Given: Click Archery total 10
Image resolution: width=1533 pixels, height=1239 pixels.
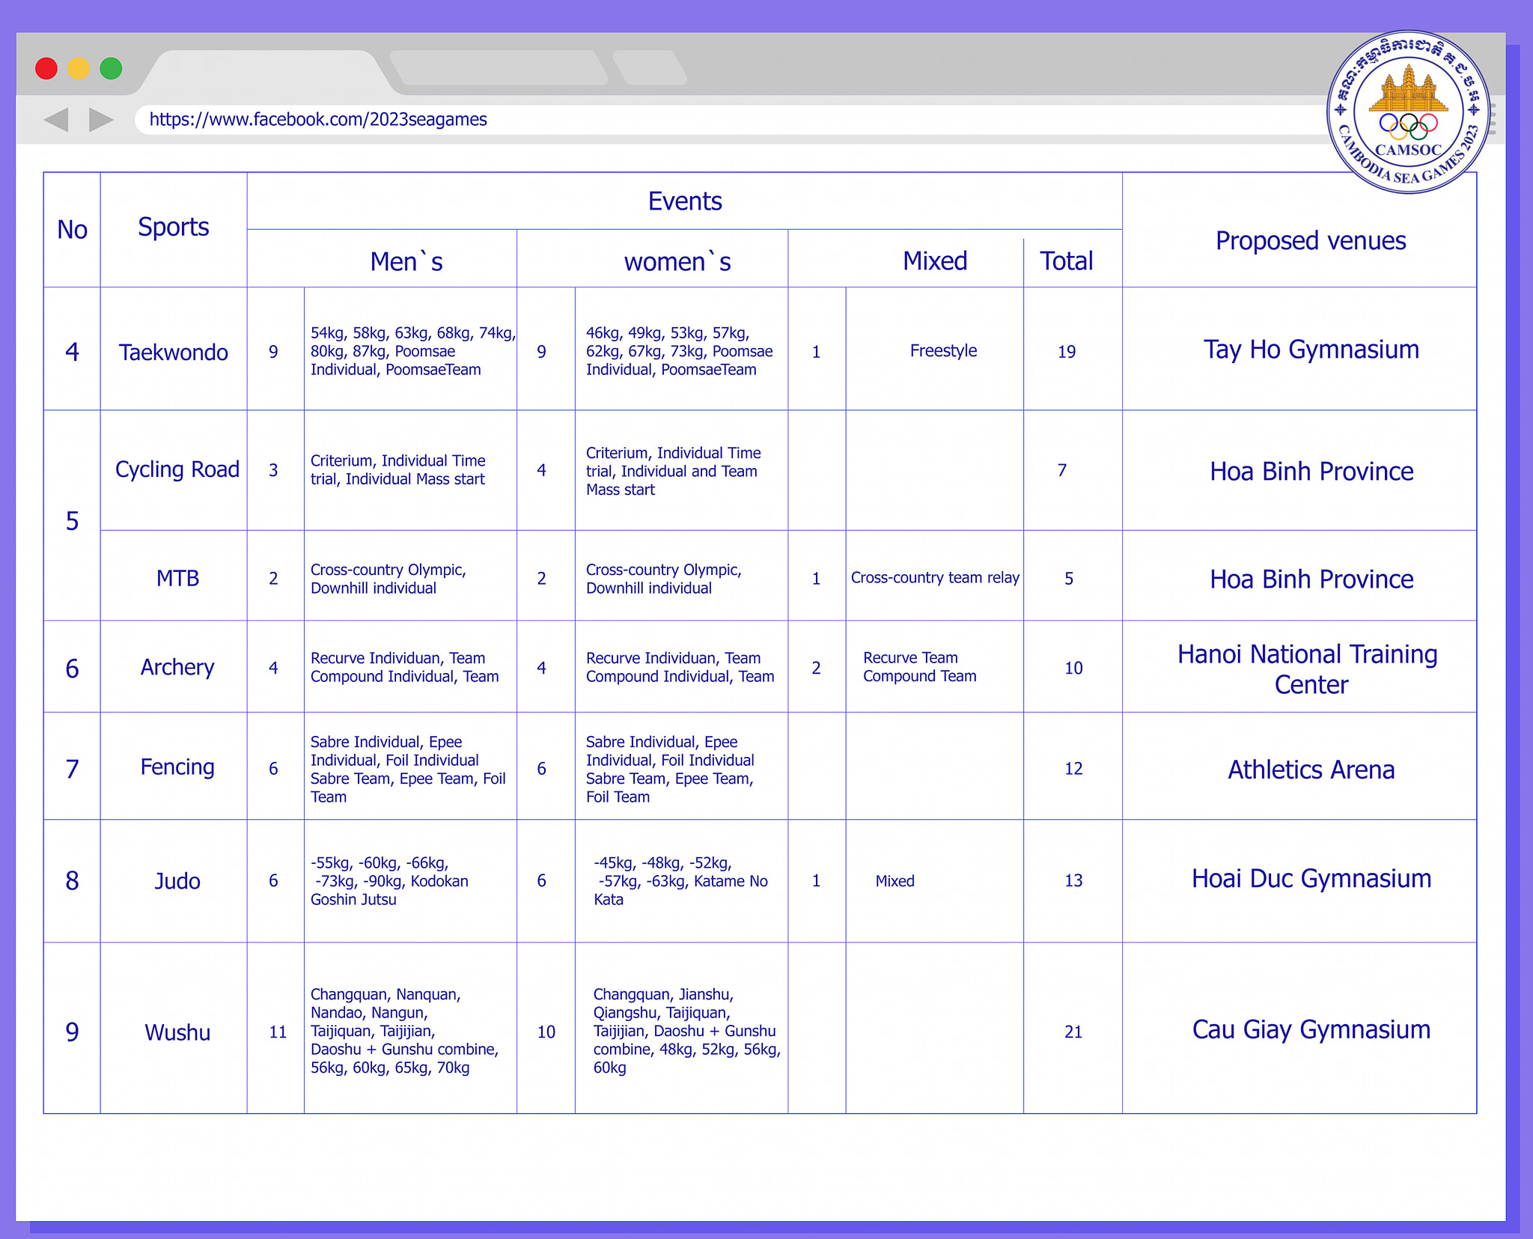Looking at the screenshot, I should (x=1073, y=668).
